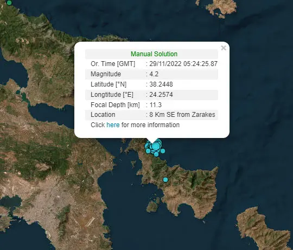The image size is (293, 250).
Task: Select the green earthquake marker at the top-left corner
Action: tap(9, 3)
